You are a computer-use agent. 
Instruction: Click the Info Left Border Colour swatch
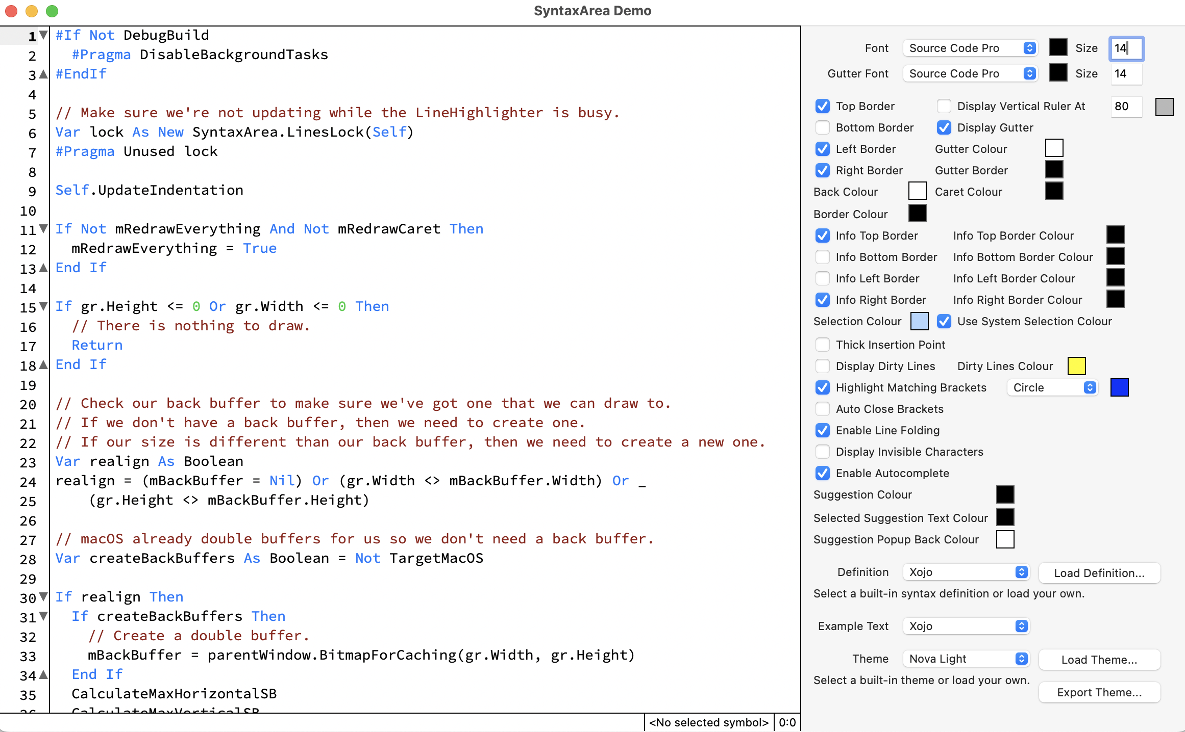pyautogui.click(x=1115, y=277)
